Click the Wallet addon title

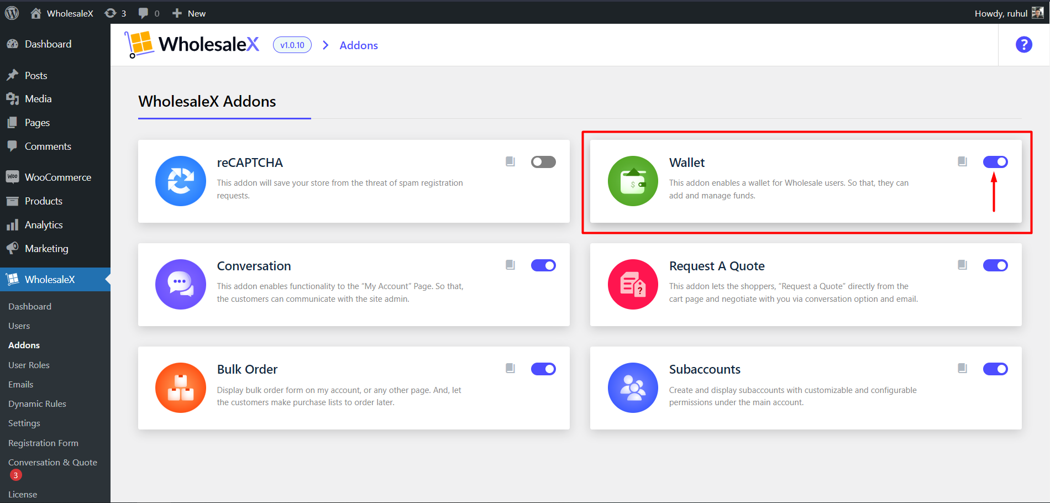pos(687,163)
